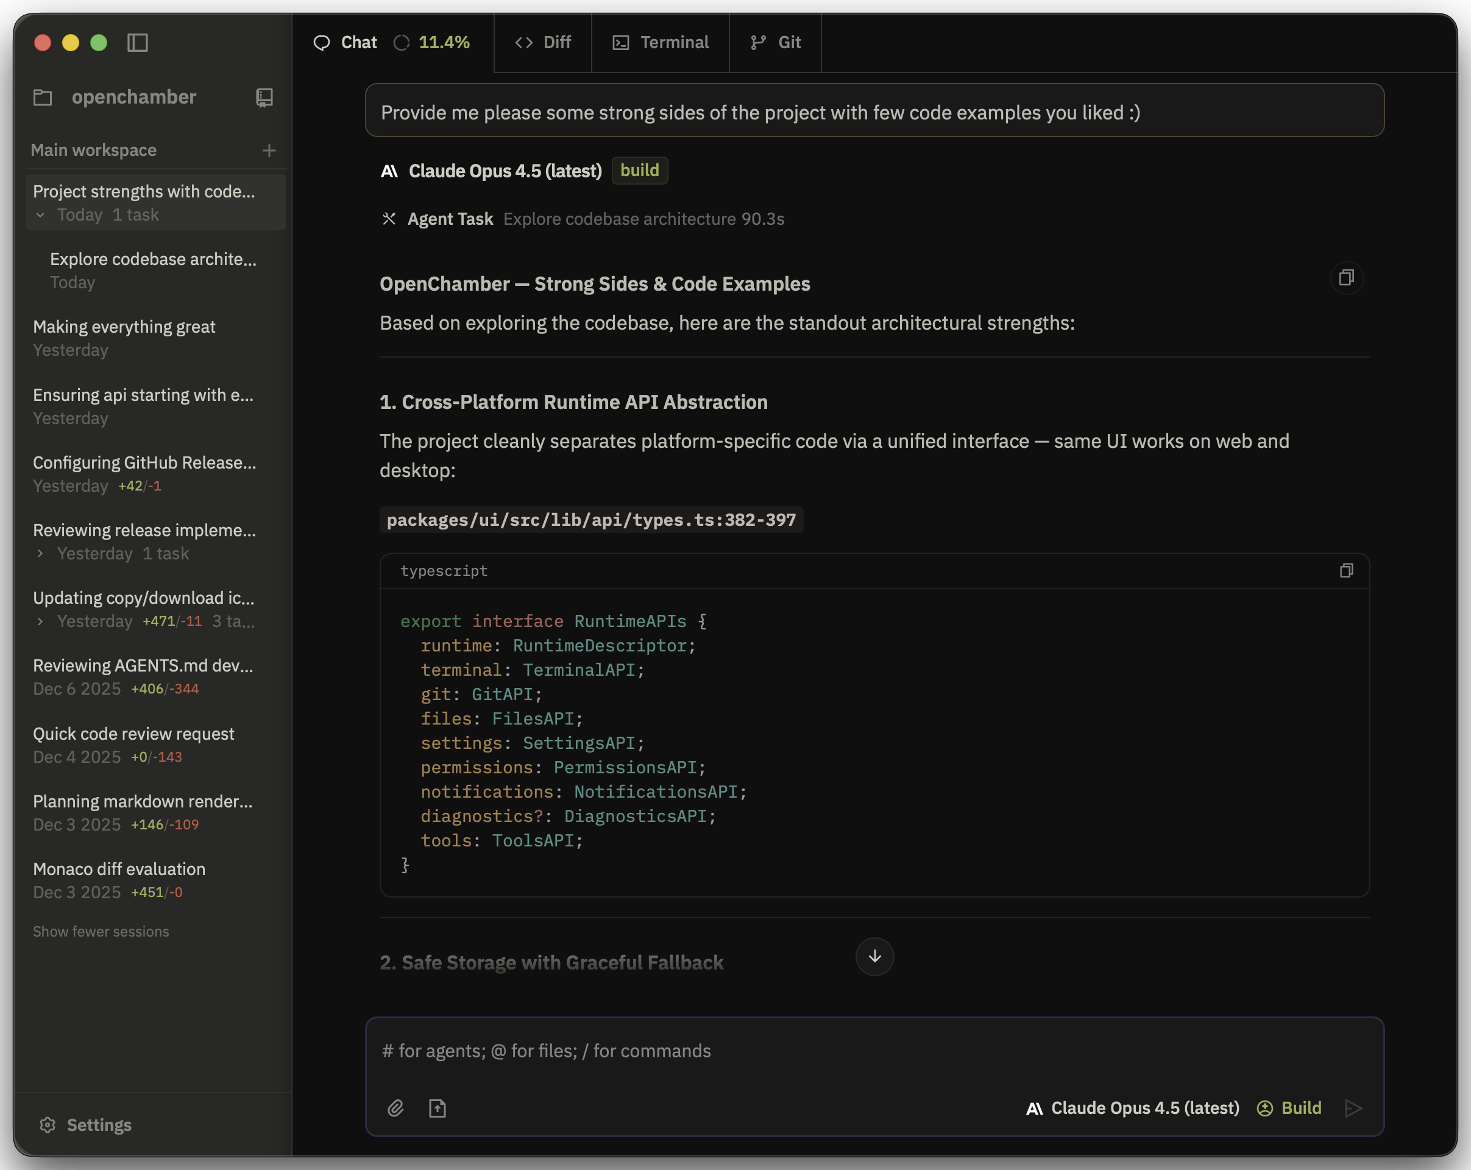Click heading 1. Cross-Platform Runtime API Abstraction
The image size is (1471, 1170).
coord(573,402)
